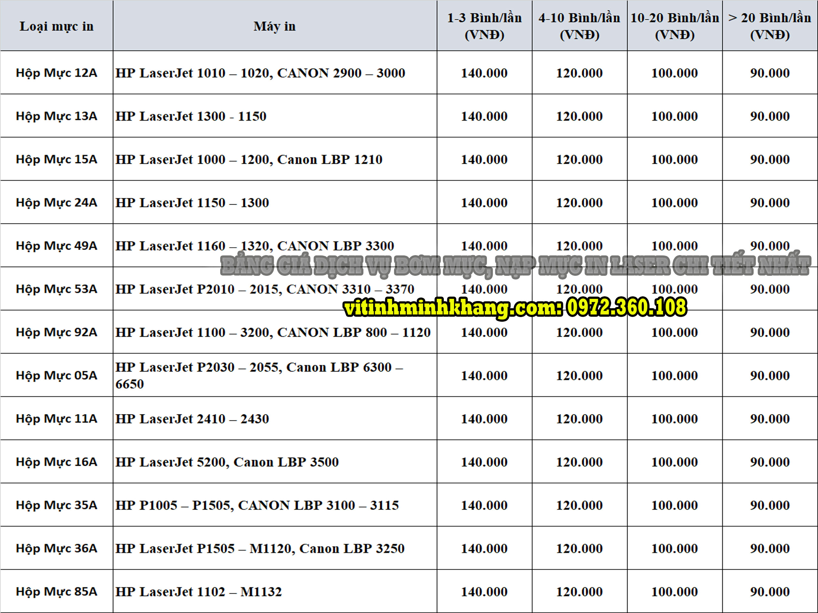The height and width of the screenshot is (613, 818).
Task: Select the "Hộp Mực 53A" cell
Action: pos(57,289)
